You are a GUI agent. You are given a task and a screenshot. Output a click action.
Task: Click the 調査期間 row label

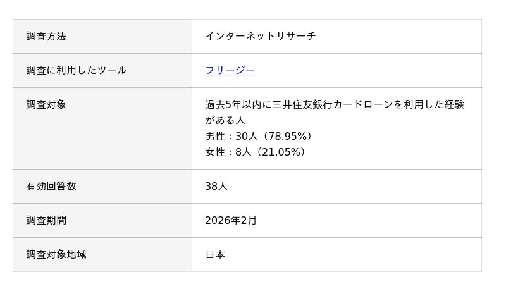46,220
